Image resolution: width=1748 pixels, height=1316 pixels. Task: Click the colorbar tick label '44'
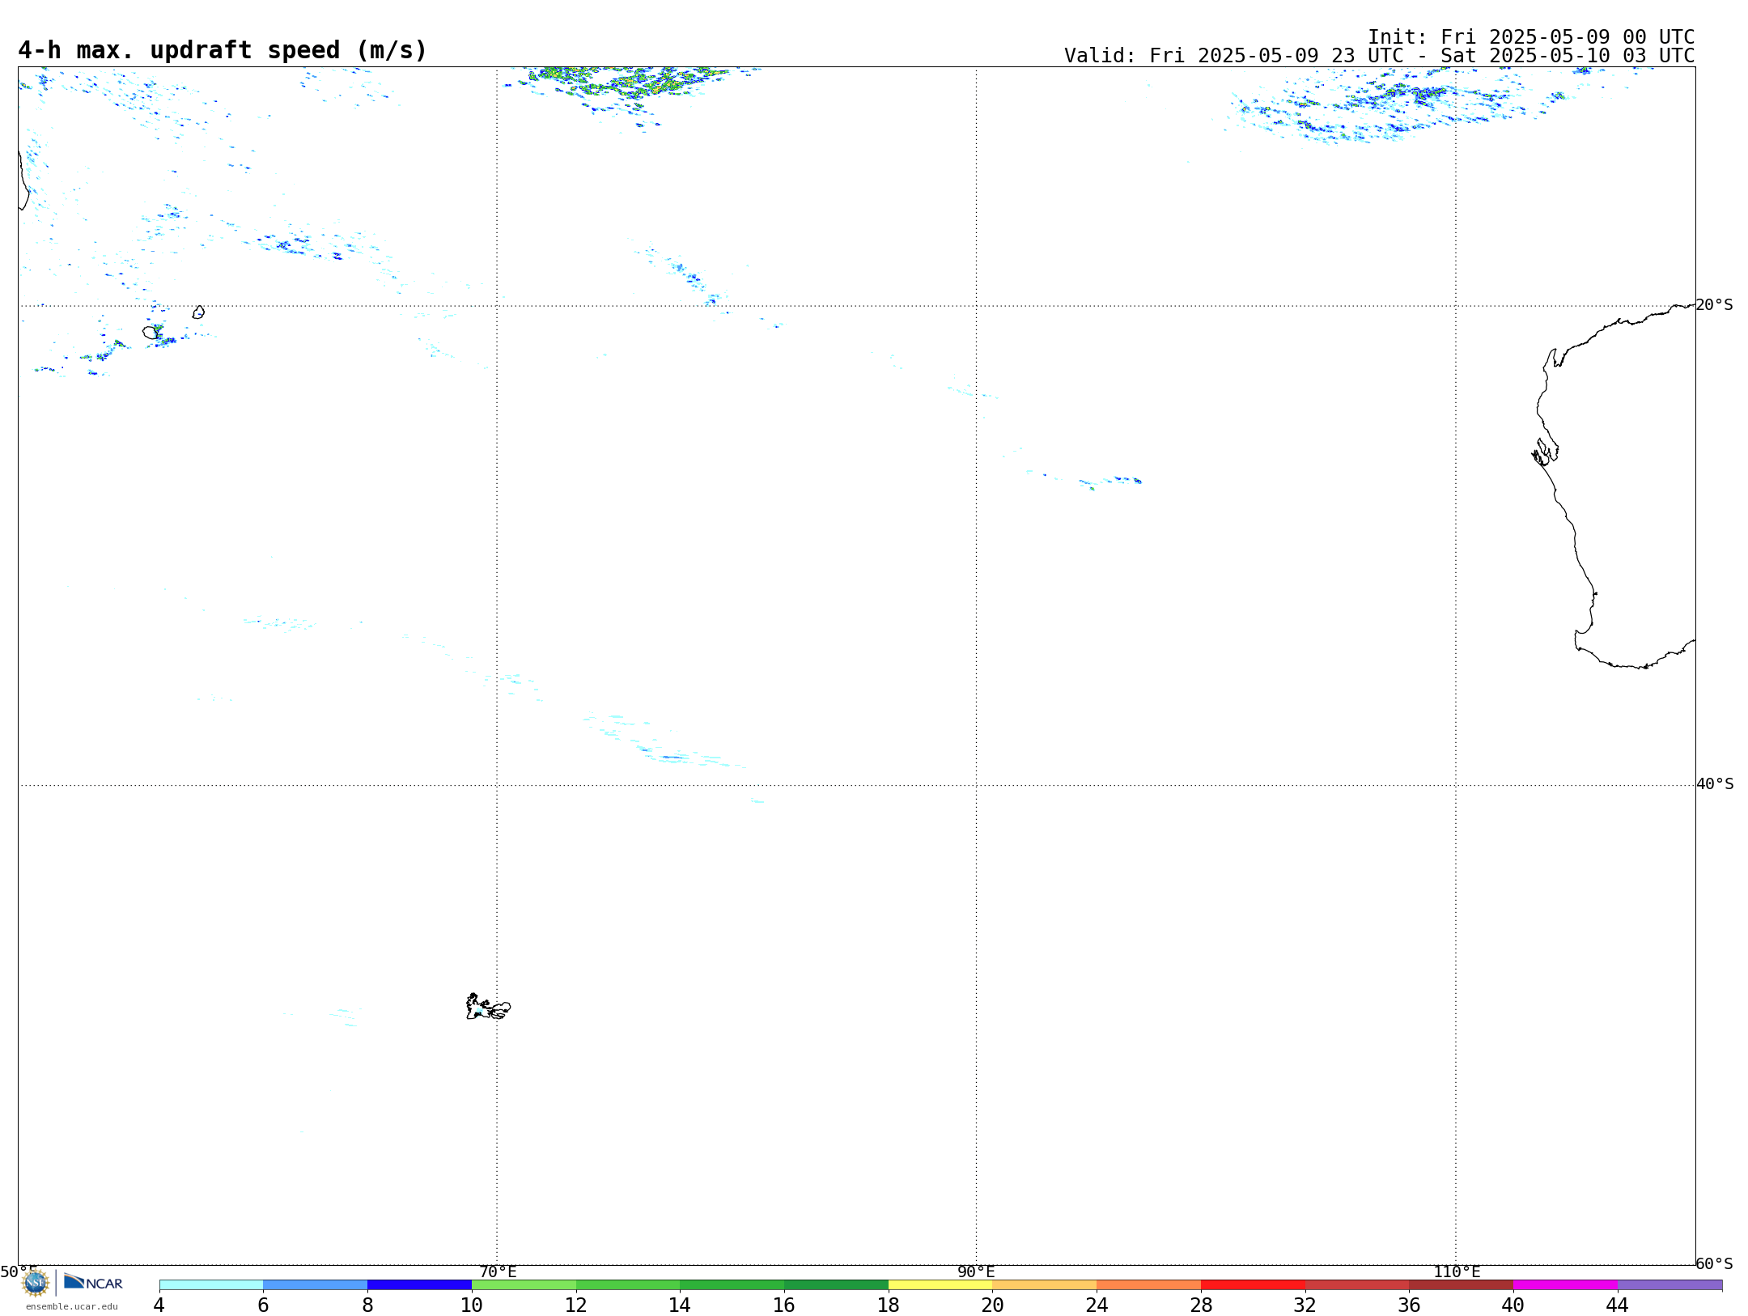coord(1618,1305)
